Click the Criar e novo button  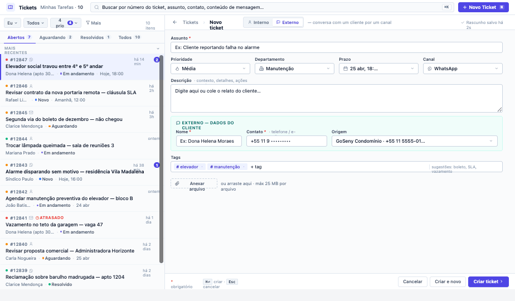(448, 281)
